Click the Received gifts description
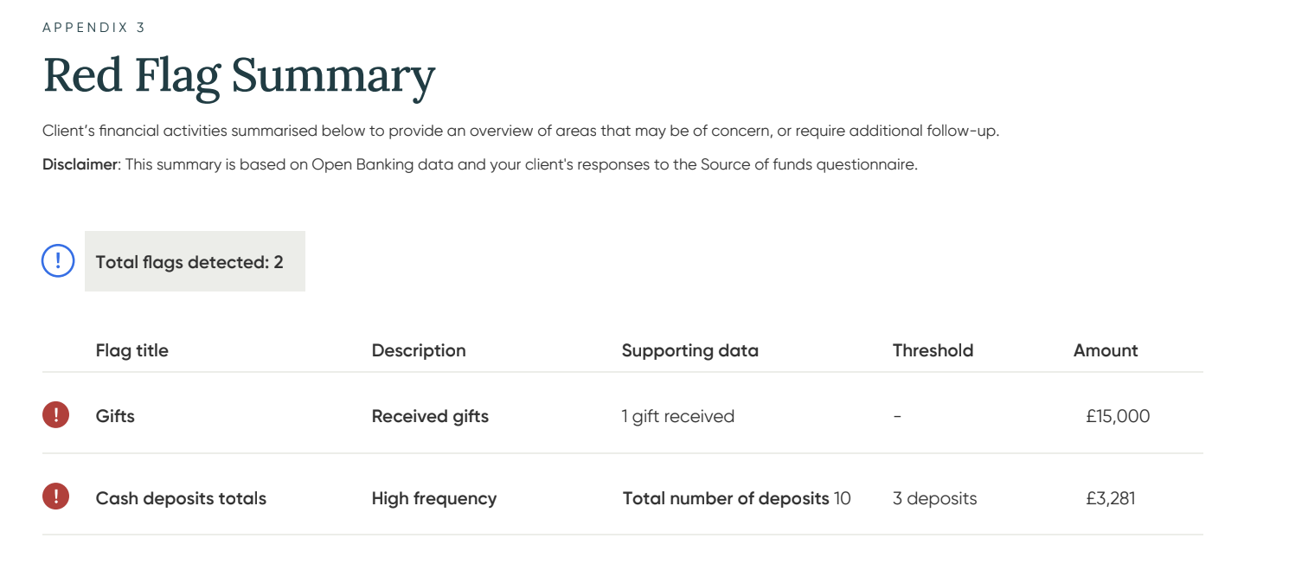 coord(430,416)
